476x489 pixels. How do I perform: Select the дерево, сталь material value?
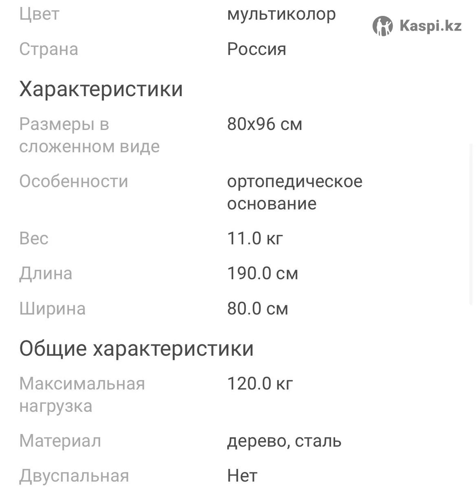(284, 441)
